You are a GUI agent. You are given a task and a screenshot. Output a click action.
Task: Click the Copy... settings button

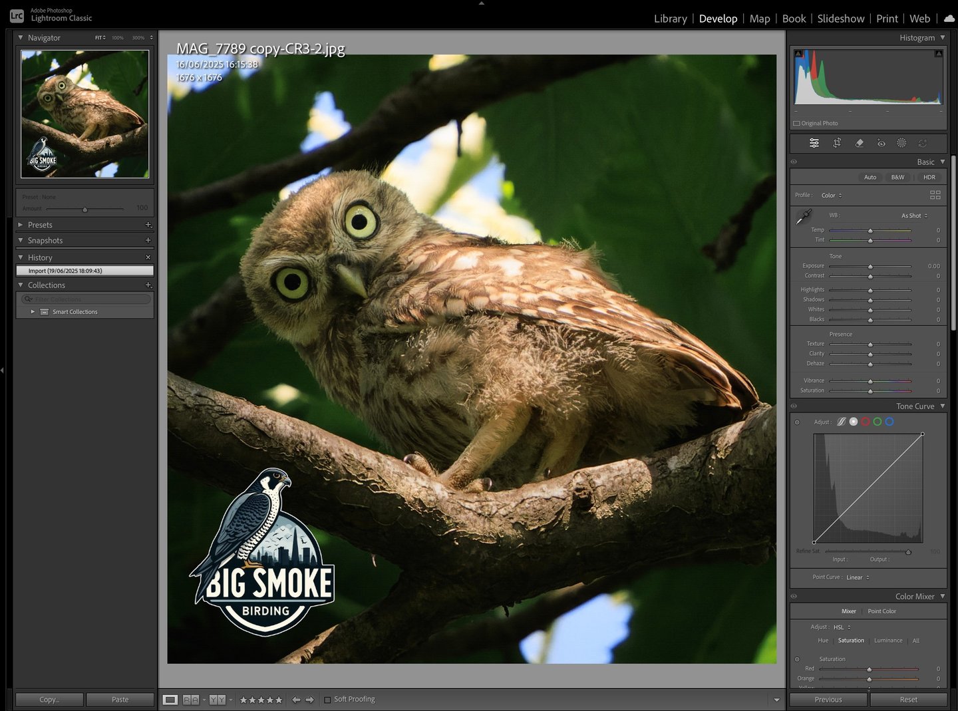click(x=49, y=700)
